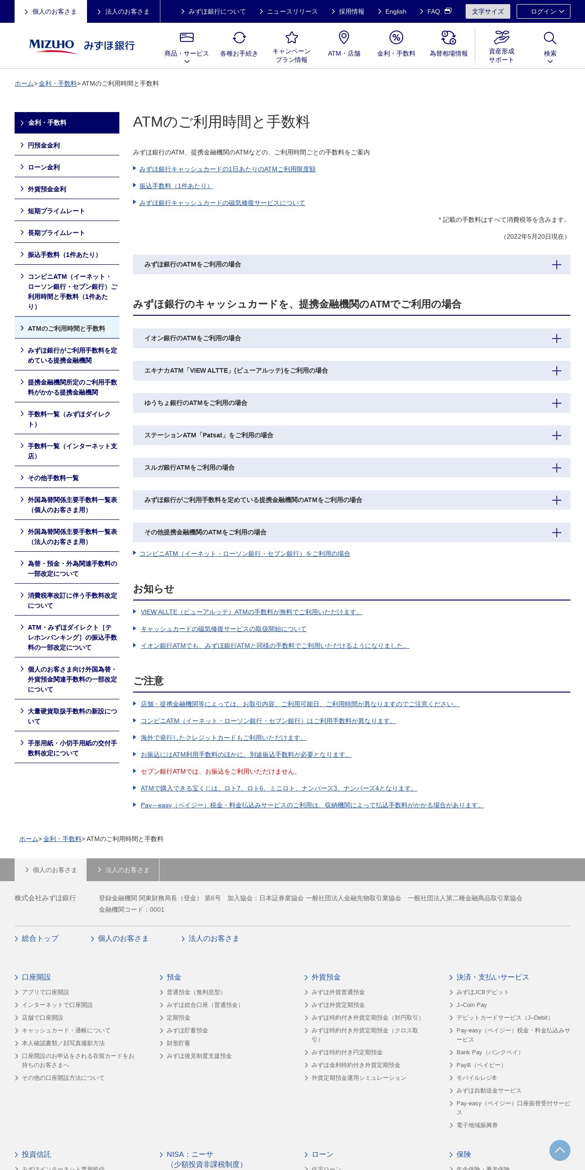Open コンビニATM をご利用の場合 link below accordions

pyautogui.click(x=245, y=554)
